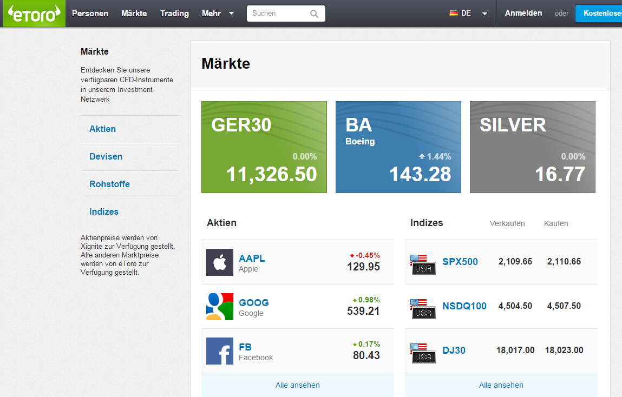Open the Google logo icon
Viewport: 622px width, 397px height.
pyautogui.click(x=220, y=307)
